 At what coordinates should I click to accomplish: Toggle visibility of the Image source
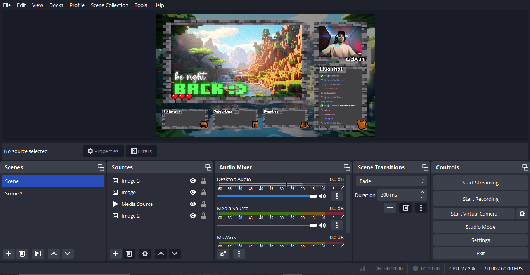click(193, 192)
